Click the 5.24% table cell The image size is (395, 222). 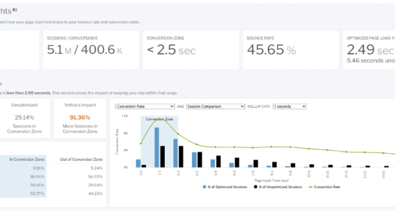click(x=96, y=168)
